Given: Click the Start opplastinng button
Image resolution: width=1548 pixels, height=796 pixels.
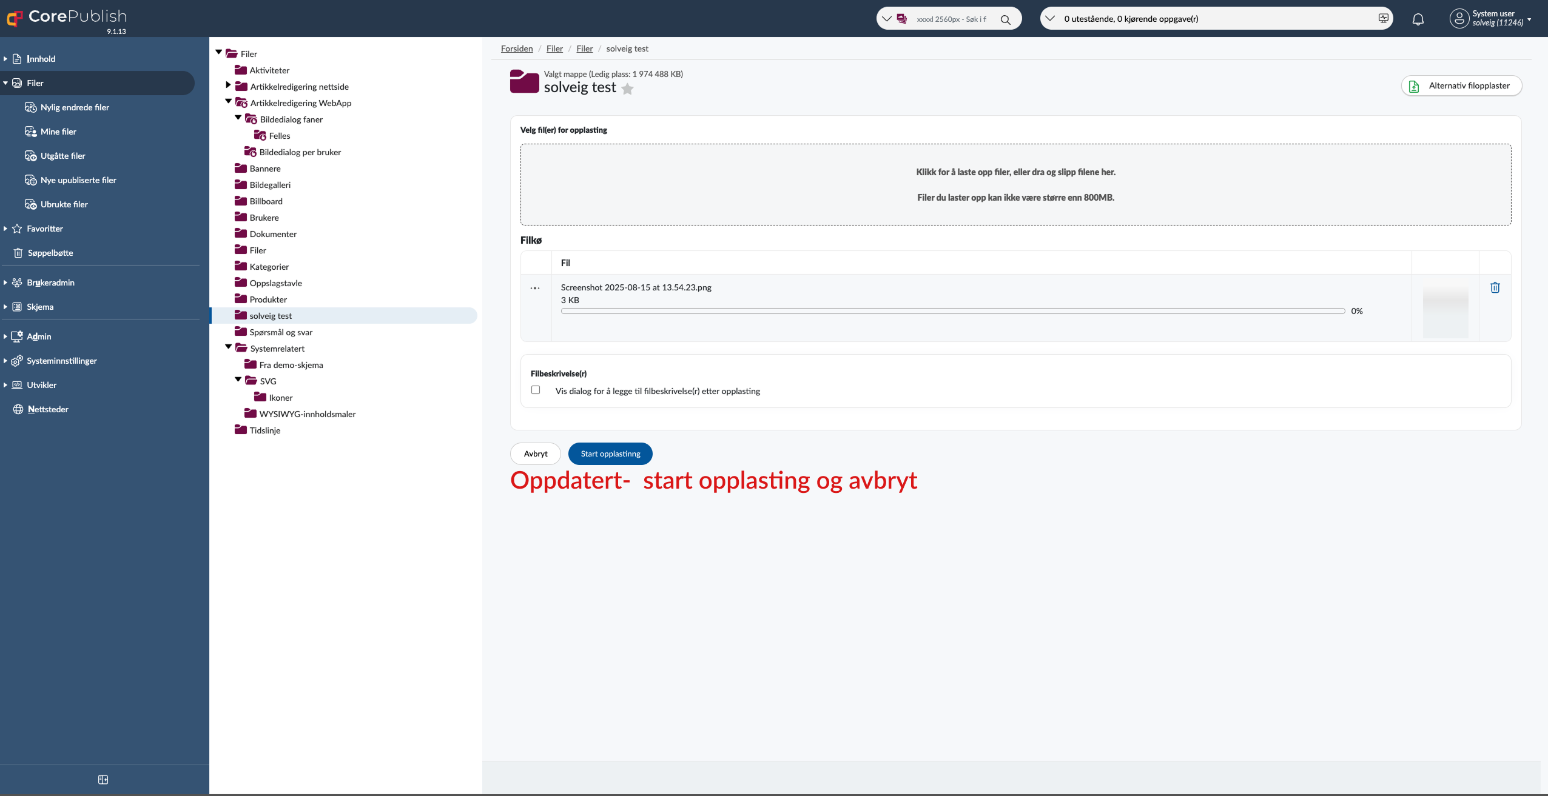Looking at the screenshot, I should click(x=610, y=453).
